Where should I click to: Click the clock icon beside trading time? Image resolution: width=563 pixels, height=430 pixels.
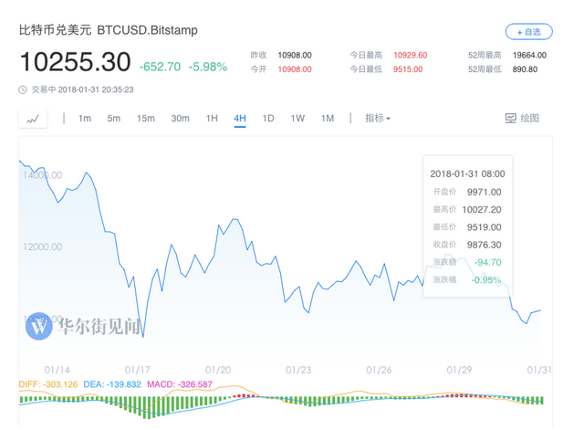23,89
